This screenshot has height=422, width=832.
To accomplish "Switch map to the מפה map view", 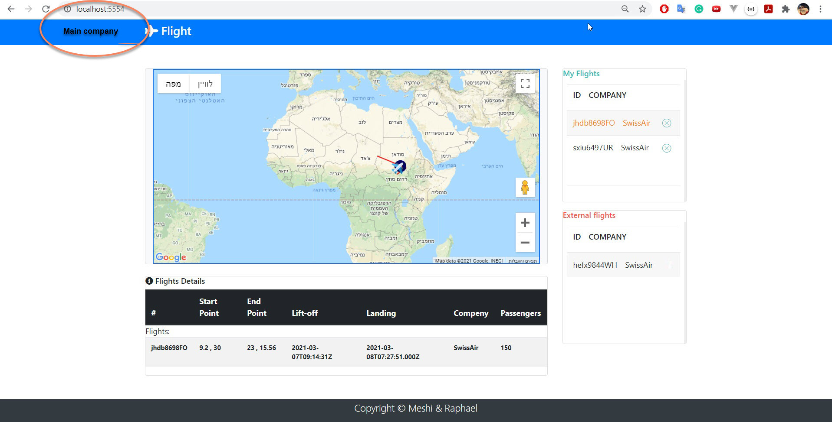I will click(x=173, y=84).
